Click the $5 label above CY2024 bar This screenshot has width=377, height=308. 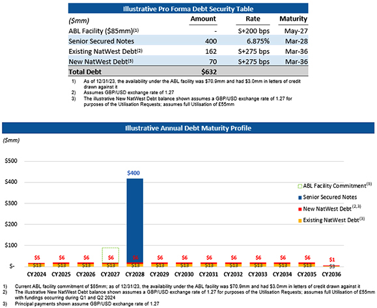click(37, 257)
